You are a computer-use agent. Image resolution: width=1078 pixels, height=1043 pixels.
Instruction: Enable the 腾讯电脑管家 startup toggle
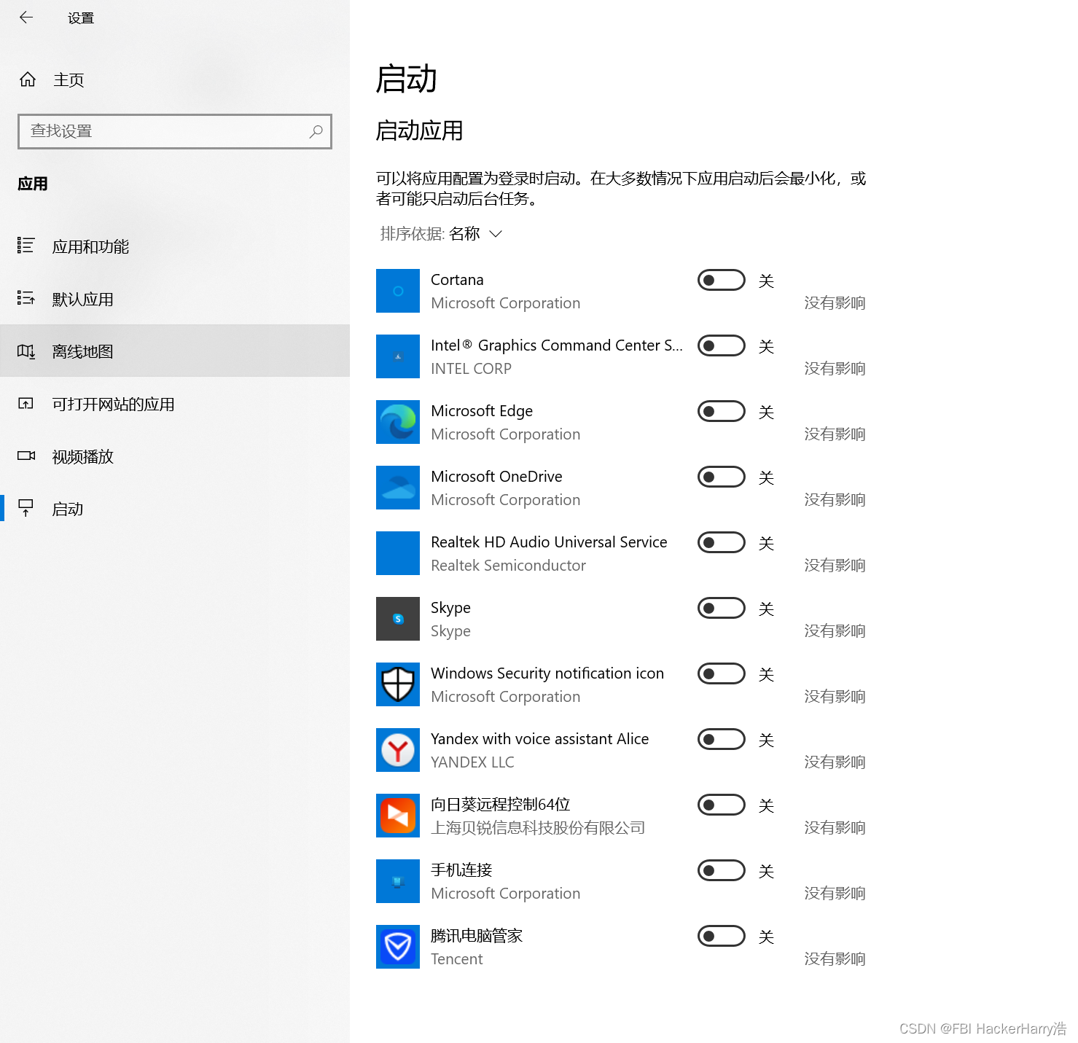tap(722, 936)
